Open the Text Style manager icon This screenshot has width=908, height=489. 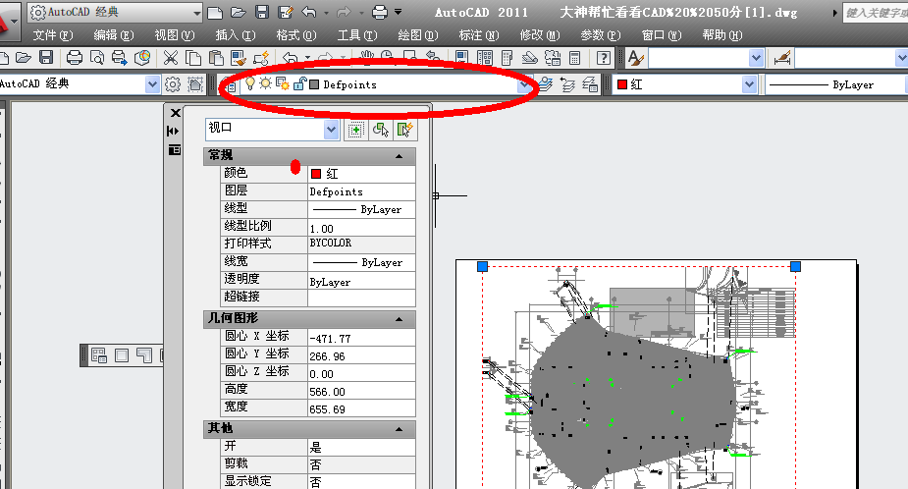click(x=635, y=57)
